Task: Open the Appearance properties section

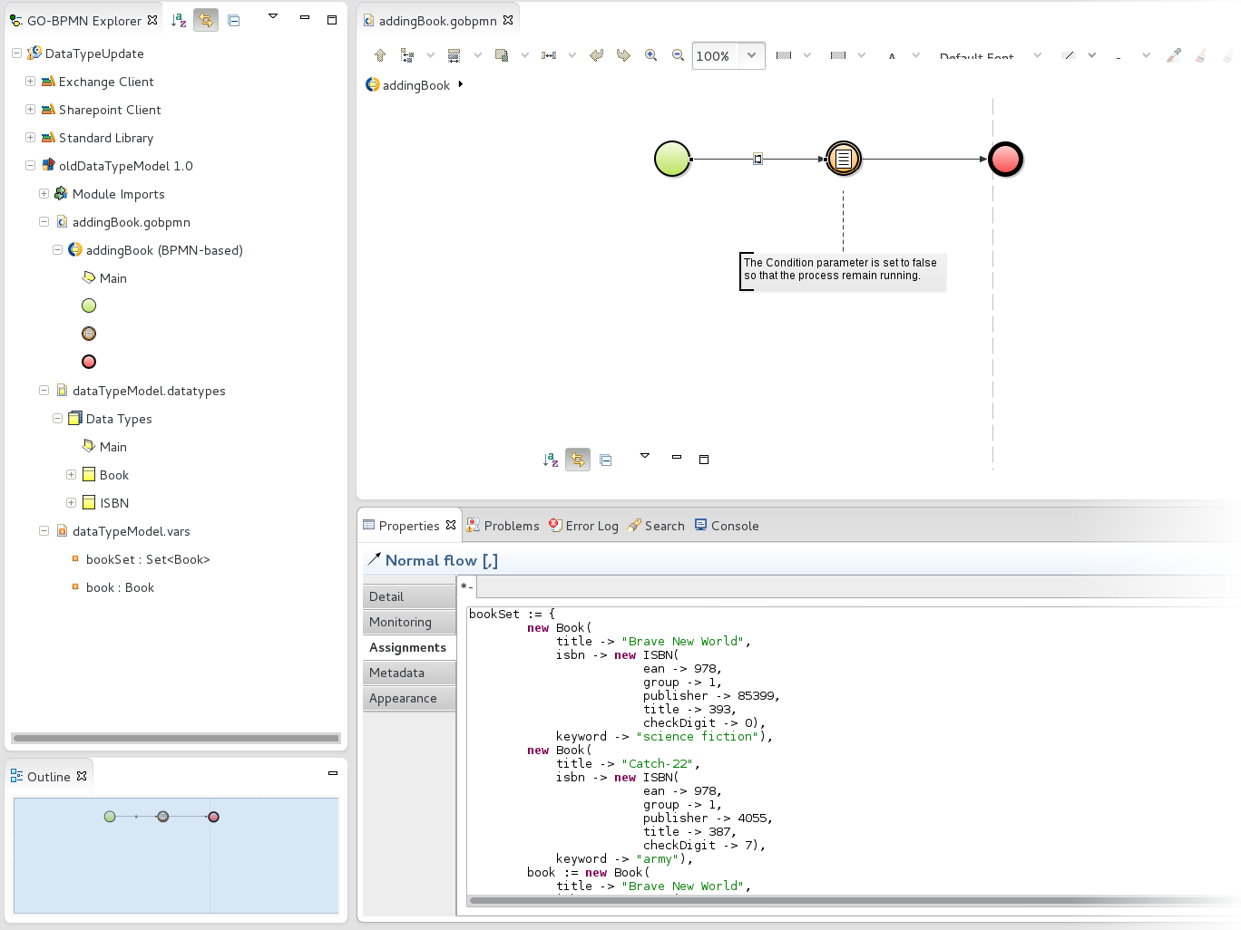Action: point(409,698)
